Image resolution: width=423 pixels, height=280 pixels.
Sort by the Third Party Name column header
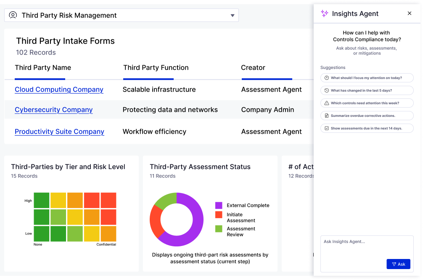[x=43, y=68]
